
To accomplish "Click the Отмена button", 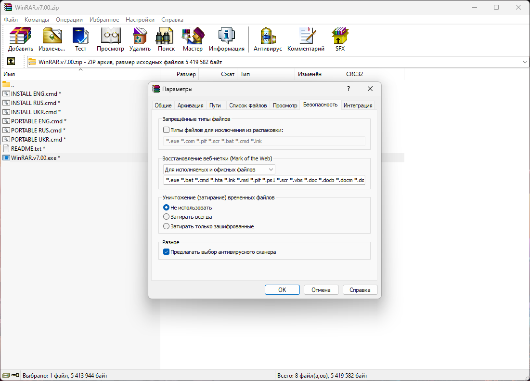I will click(321, 289).
